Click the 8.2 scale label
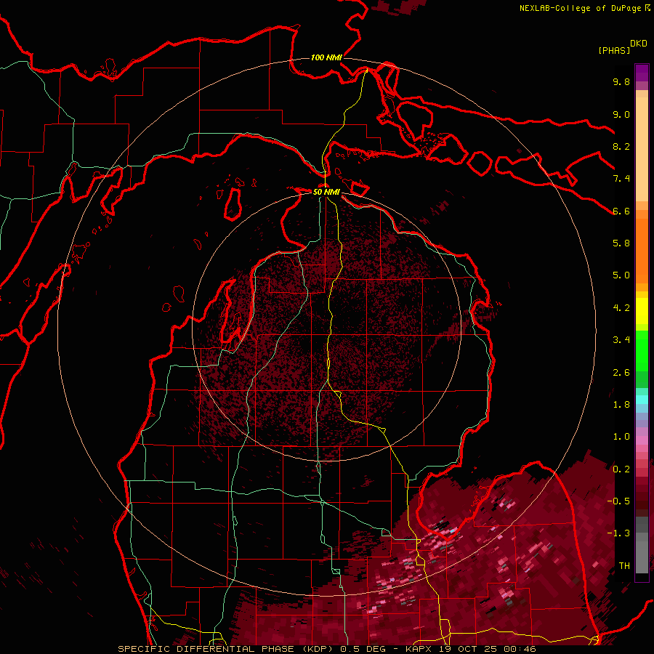Viewport: 654px width, 654px height. [x=621, y=146]
